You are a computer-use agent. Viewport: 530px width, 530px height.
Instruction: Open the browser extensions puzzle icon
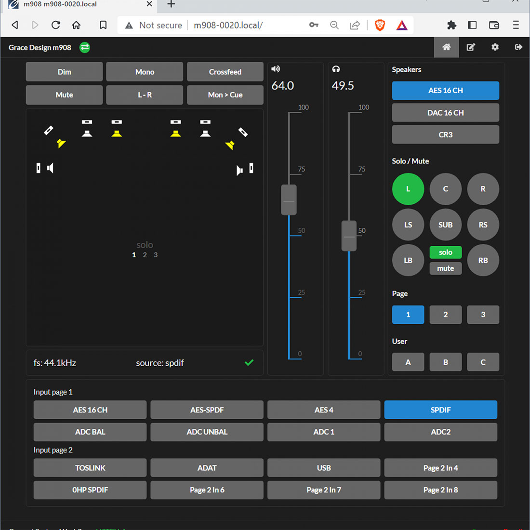451,25
